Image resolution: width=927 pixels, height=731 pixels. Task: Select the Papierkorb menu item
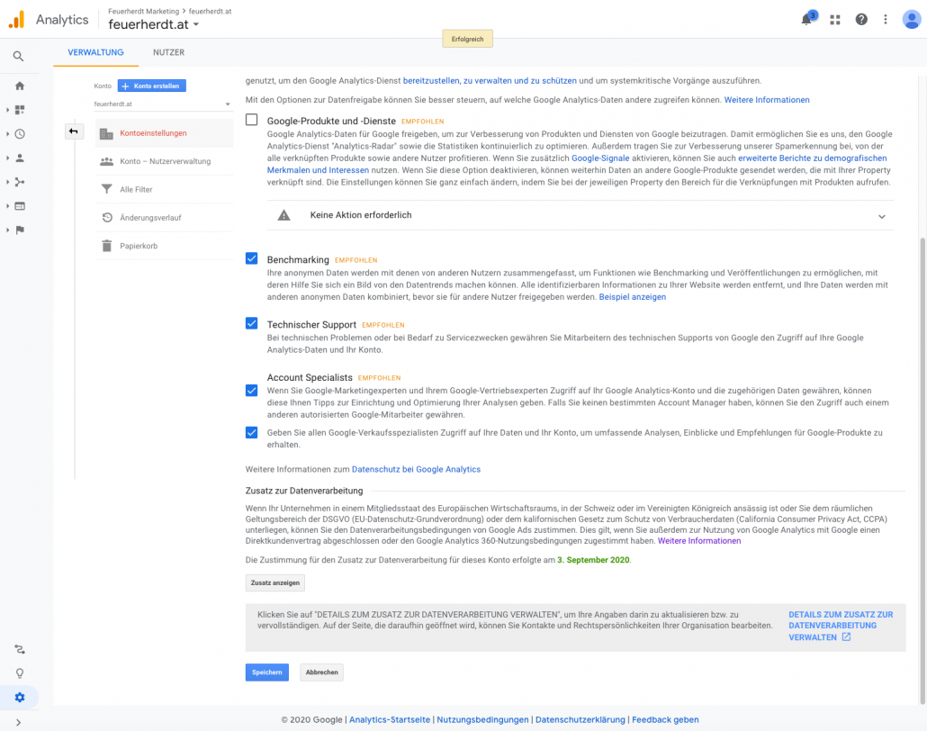pos(165,246)
